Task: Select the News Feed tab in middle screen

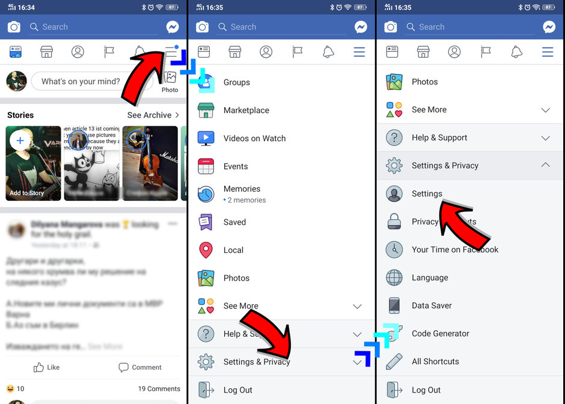Action: [x=204, y=52]
